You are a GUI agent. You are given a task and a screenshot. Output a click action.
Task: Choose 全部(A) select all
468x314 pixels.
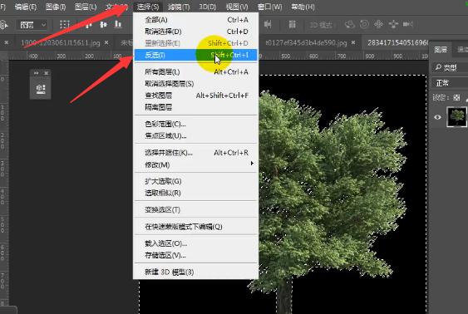[196, 20]
